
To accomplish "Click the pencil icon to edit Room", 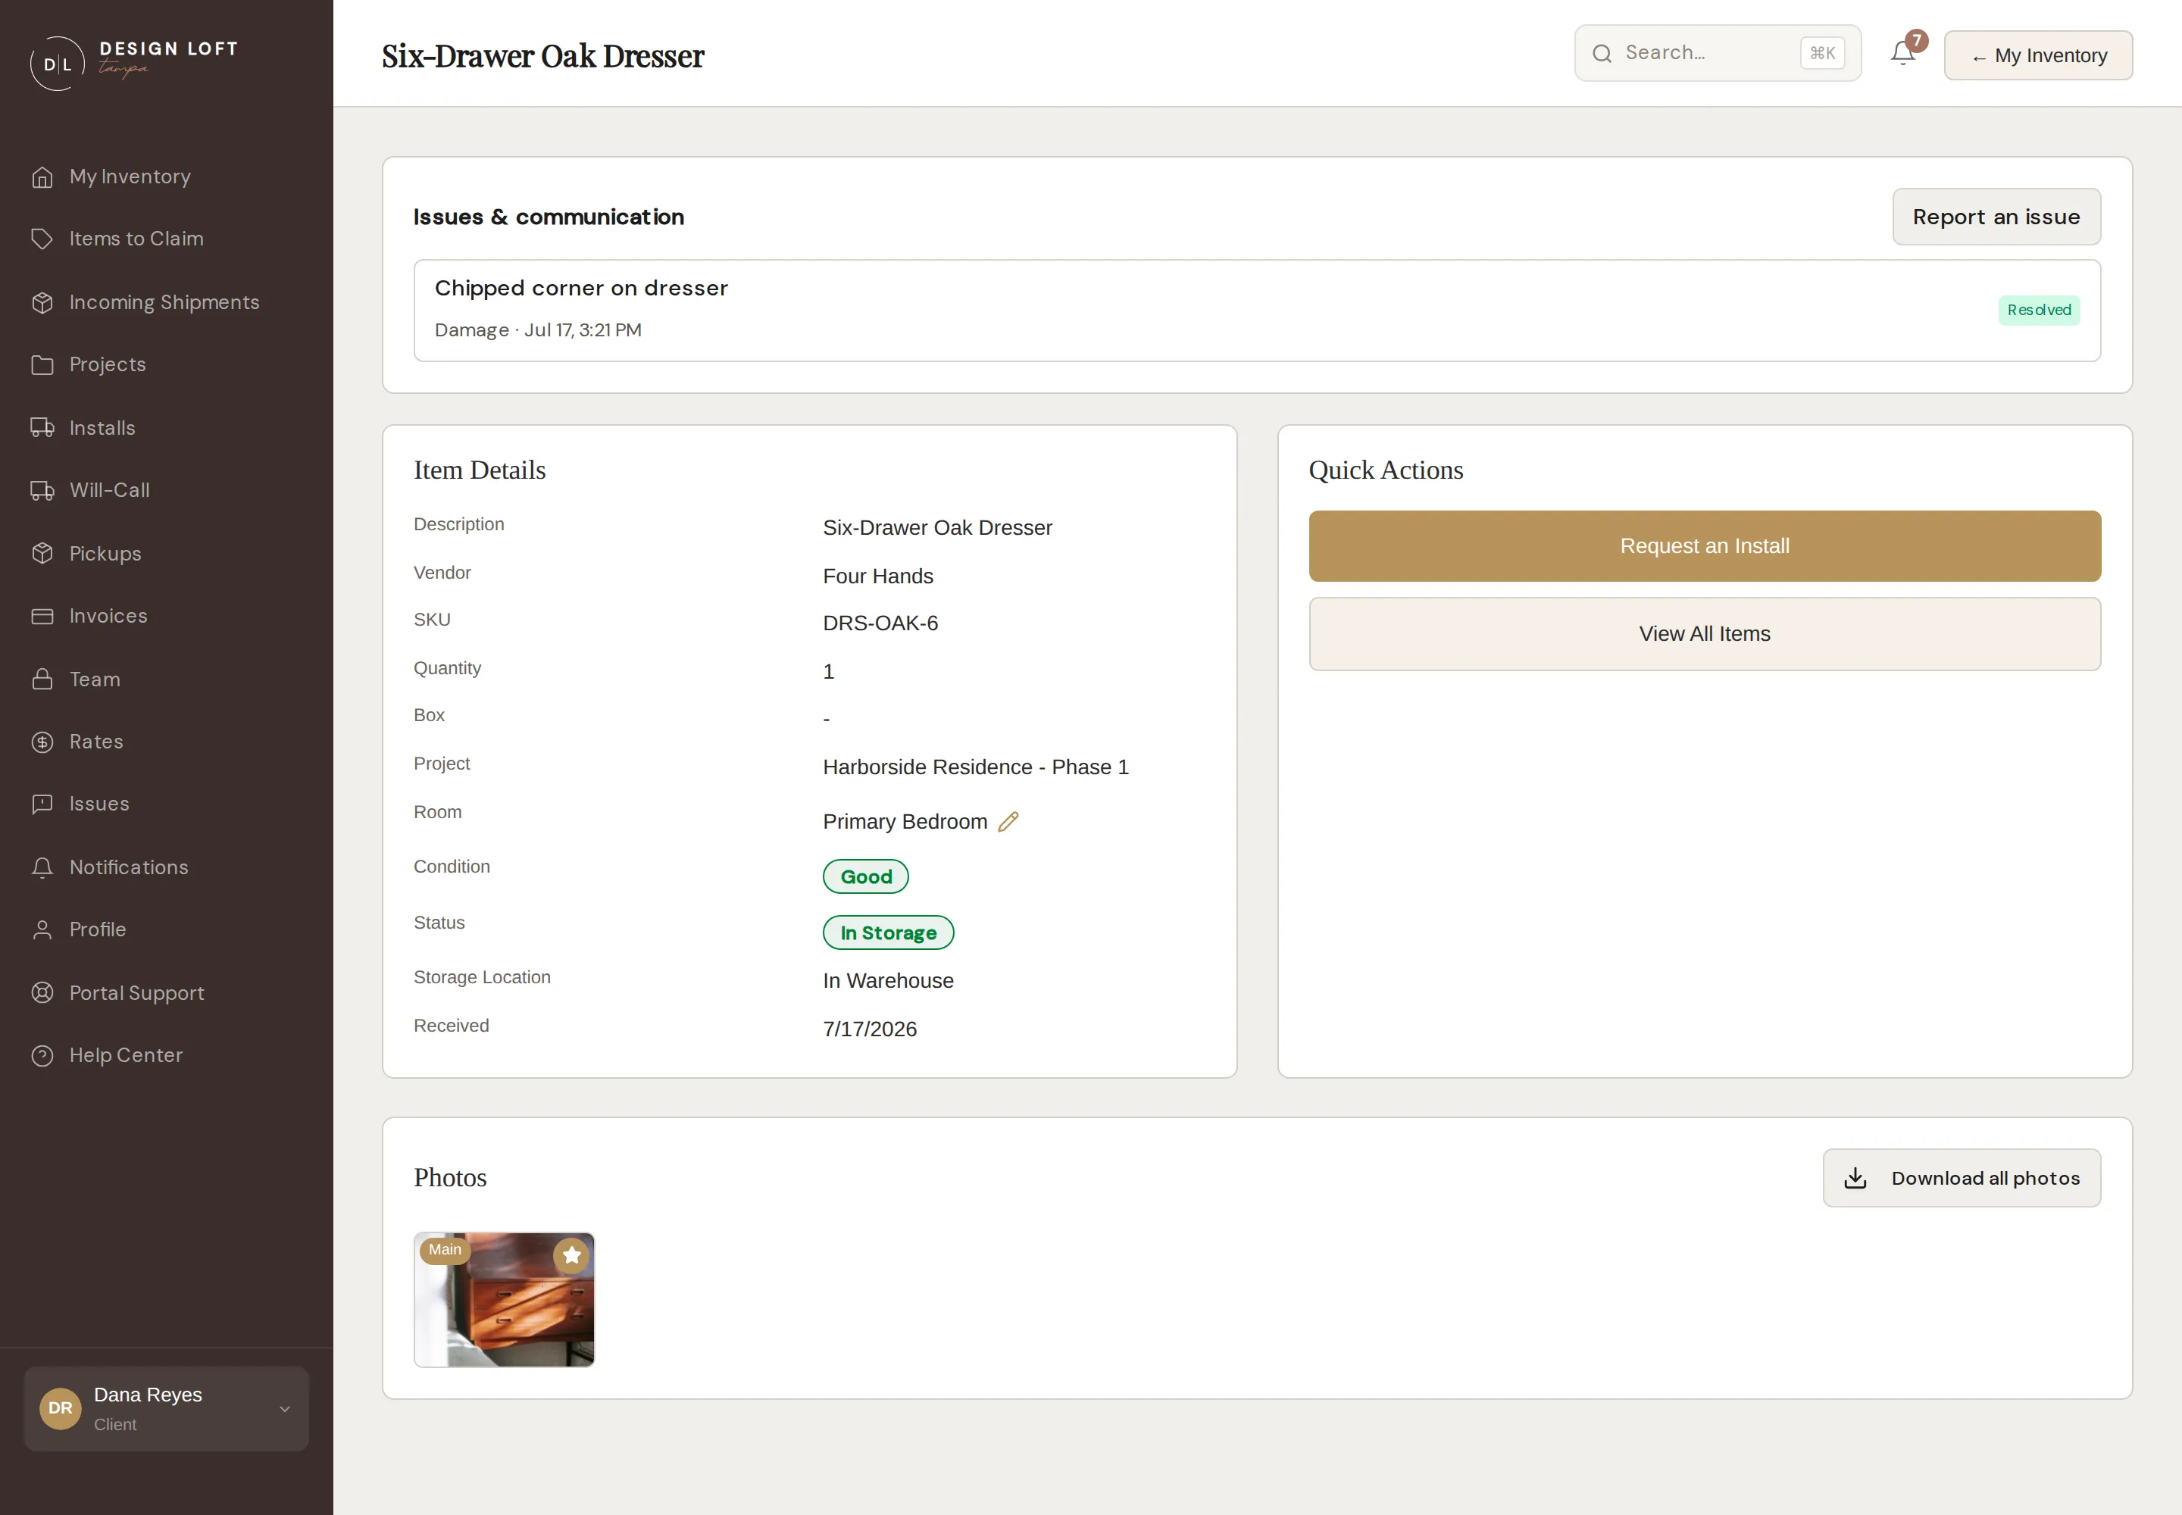I will [x=1008, y=821].
